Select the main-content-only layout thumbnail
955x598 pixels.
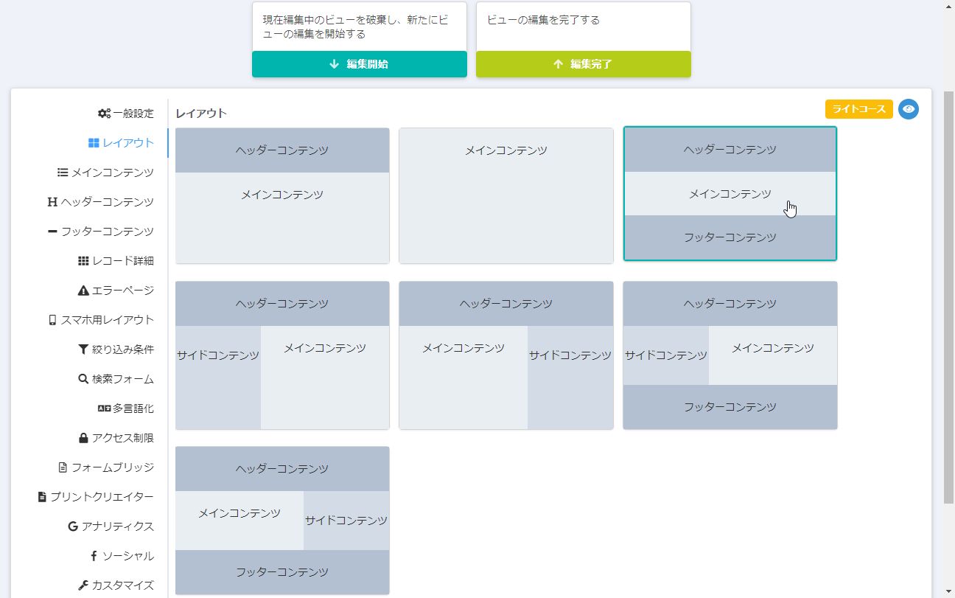(506, 195)
